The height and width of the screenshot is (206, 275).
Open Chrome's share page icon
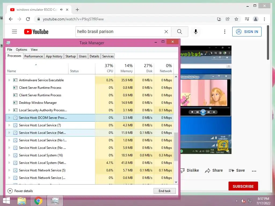[x=228, y=19]
